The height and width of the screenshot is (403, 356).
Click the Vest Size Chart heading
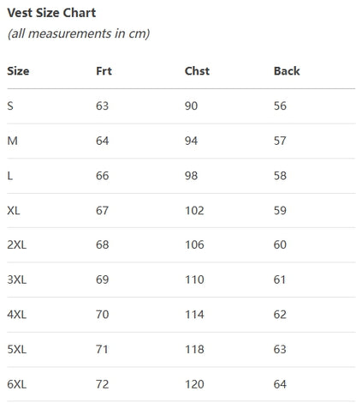pos(51,13)
